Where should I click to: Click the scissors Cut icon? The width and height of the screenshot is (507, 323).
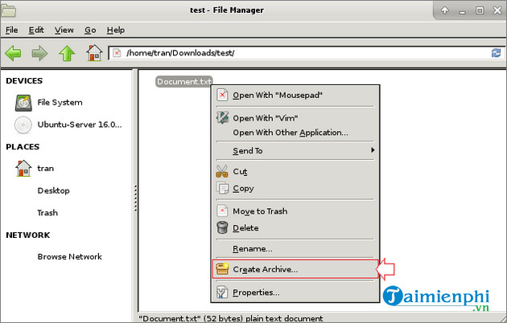point(222,171)
